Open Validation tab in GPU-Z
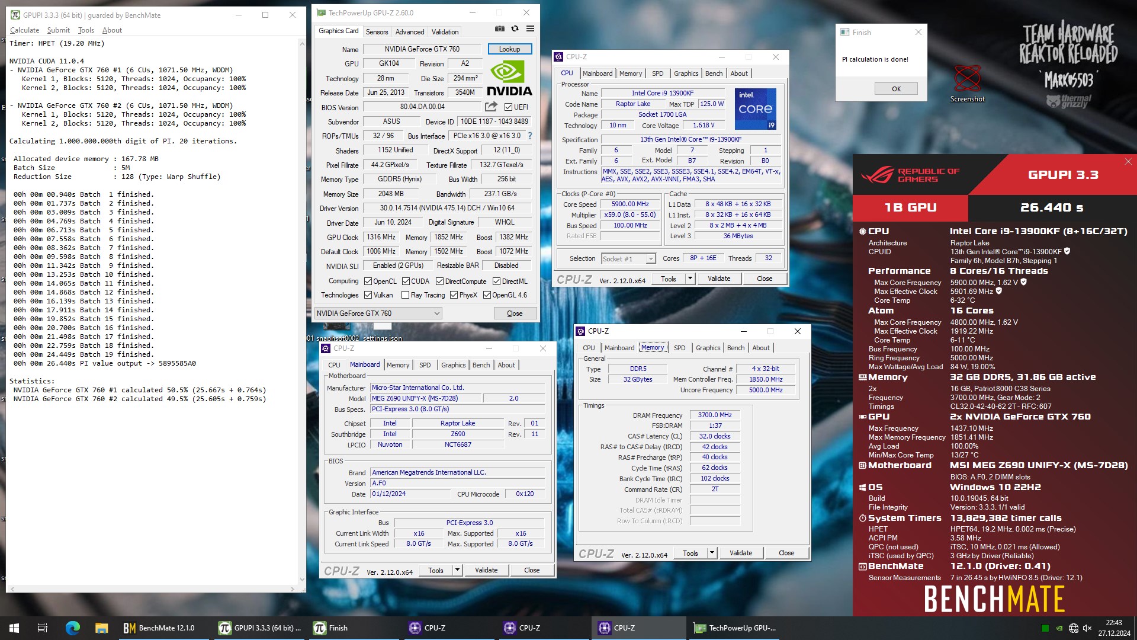This screenshot has width=1137, height=640. click(x=445, y=32)
